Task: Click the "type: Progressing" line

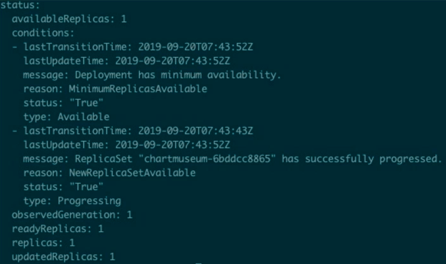Action: pos(72,201)
